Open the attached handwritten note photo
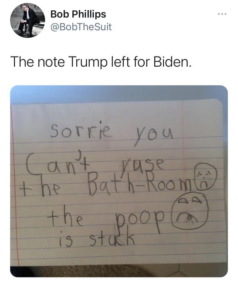 pos(119,181)
